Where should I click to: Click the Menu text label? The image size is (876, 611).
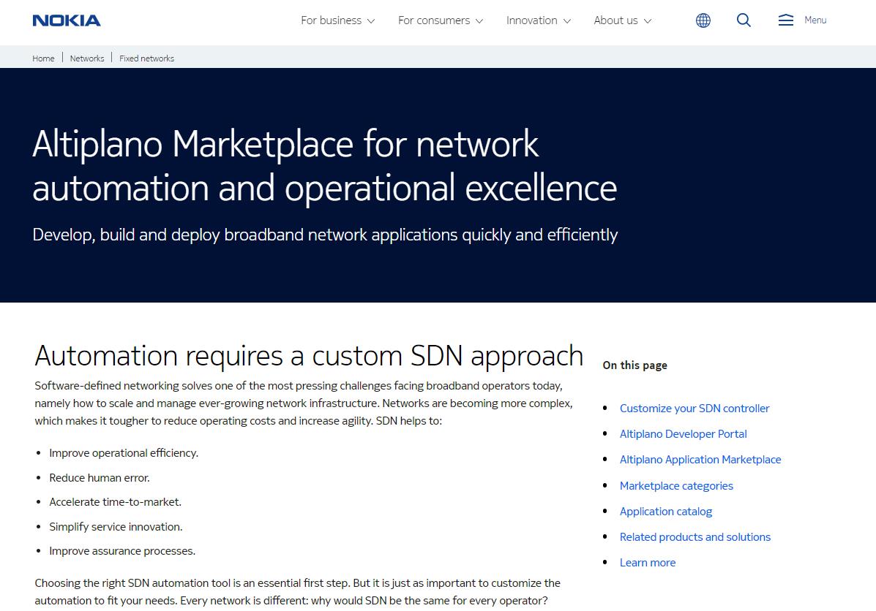pyautogui.click(x=815, y=20)
